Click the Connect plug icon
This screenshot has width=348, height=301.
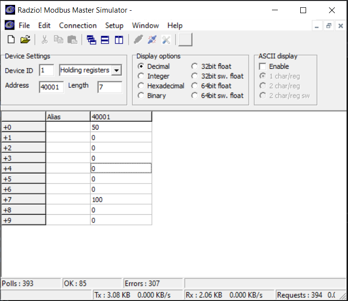tap(138, 40)
